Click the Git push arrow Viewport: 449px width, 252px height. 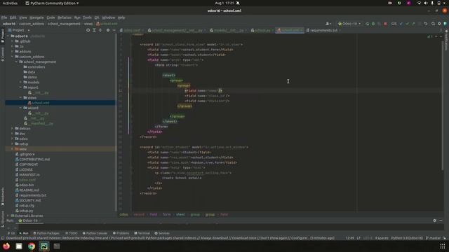[413, 24]
